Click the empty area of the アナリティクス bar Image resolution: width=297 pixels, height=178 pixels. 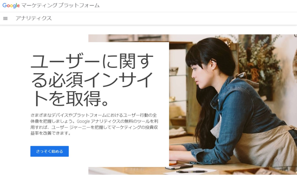coord(171,18)
